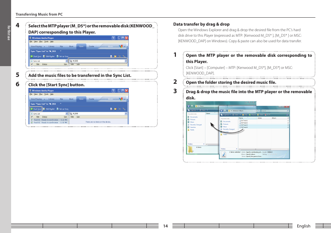Open the View menu in step 4 Media Player
331x233 pixels.
36,42
